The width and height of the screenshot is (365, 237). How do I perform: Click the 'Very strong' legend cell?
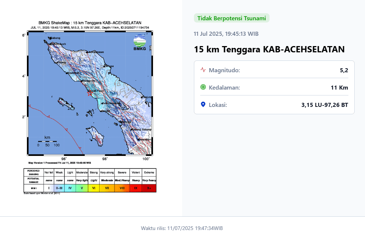tap(107, 172)
